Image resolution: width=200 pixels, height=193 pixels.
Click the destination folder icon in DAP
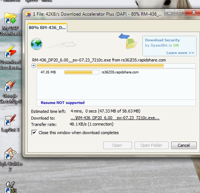point(131,44)
